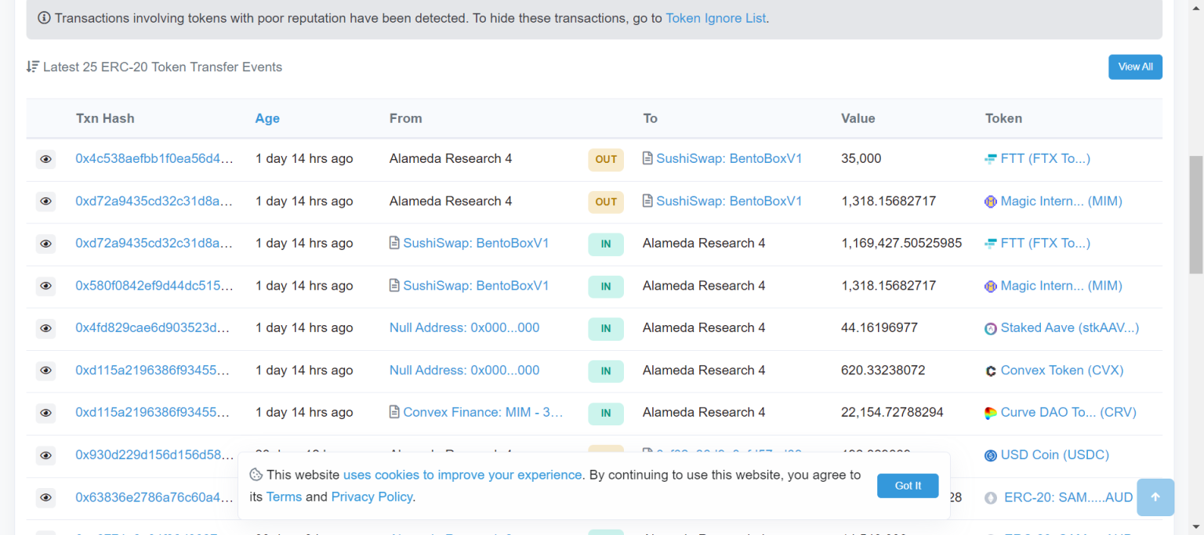The width and height of the screenshot is (1204, 535).
Task: Show details via eye icon on the CVX row
Action: click(45, 371)
